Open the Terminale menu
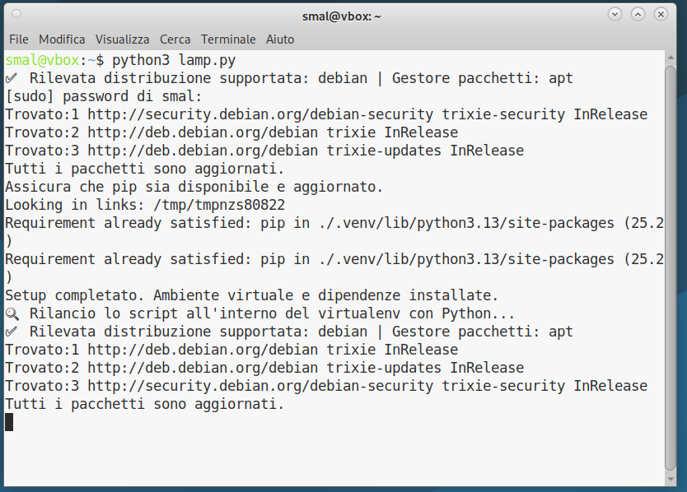Viewport: 687px width, 492px height. tap(228, 39)
